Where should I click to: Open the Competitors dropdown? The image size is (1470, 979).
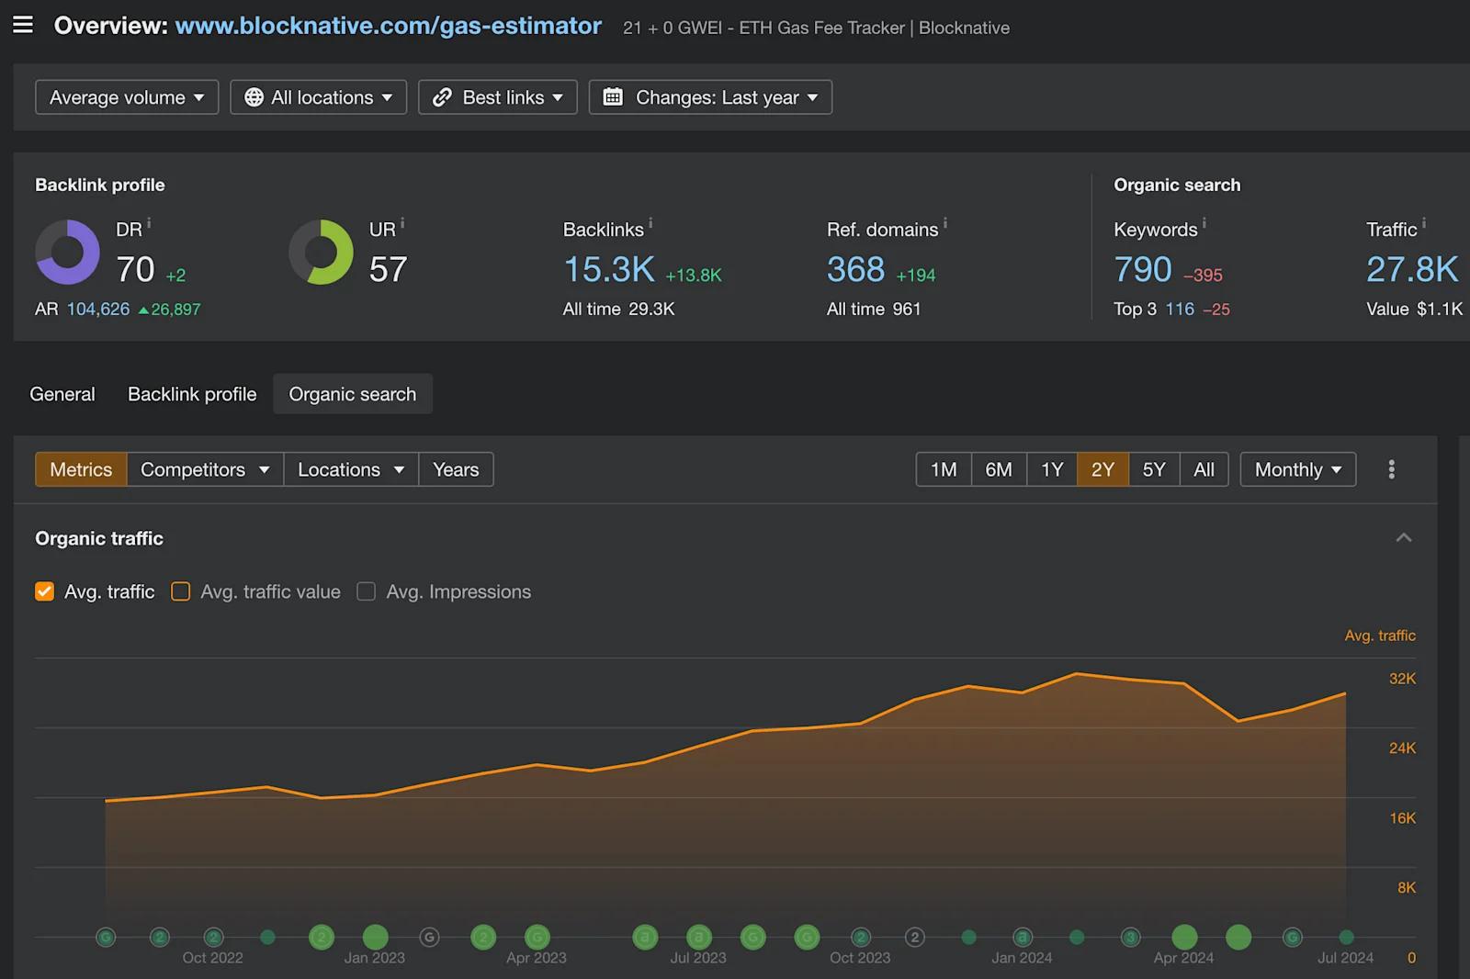coord(205,469)
